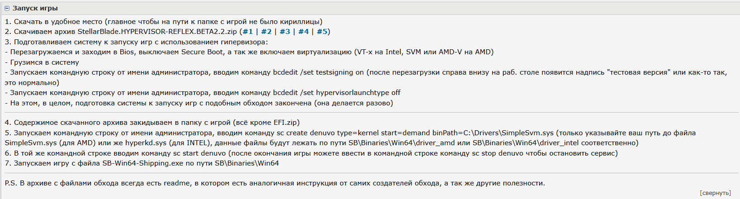The width and height of the screenshot is (740, 199).
Task: Click the "Запуск игры" spoiler header
Action: click(x=35, y=8)
